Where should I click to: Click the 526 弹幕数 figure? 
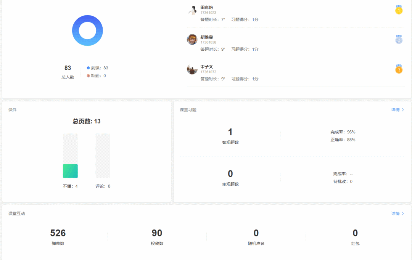[58, 233]
